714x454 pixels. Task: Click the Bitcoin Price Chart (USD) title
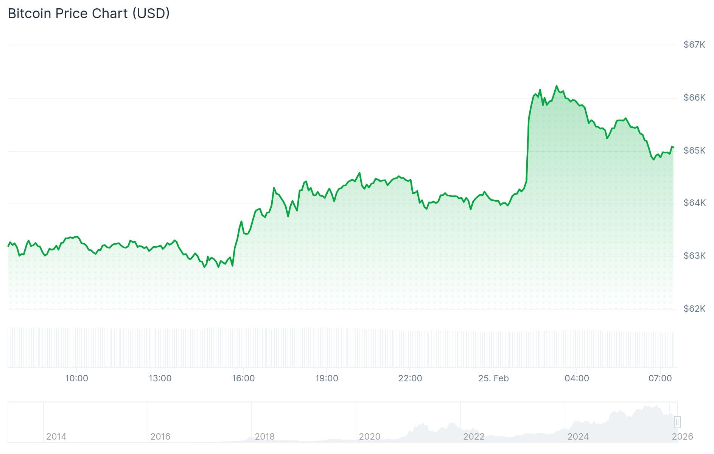[x=89, y=14]
